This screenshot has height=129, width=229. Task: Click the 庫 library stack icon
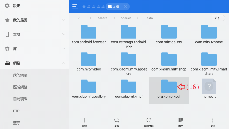pos(7,49)
